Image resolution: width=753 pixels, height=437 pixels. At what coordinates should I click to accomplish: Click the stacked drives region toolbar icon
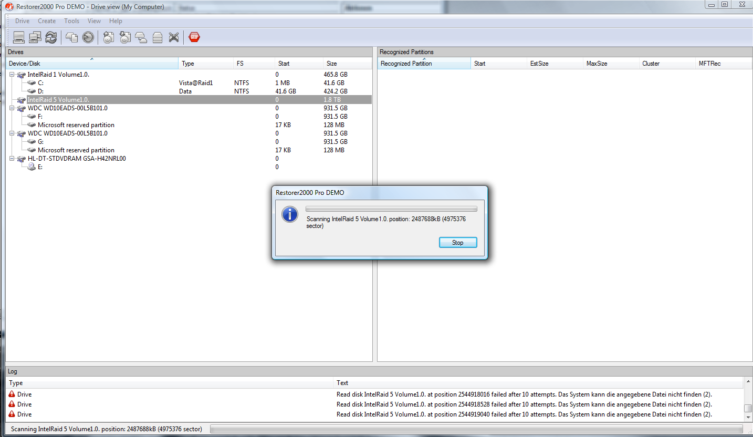click(x=141, y=37)
